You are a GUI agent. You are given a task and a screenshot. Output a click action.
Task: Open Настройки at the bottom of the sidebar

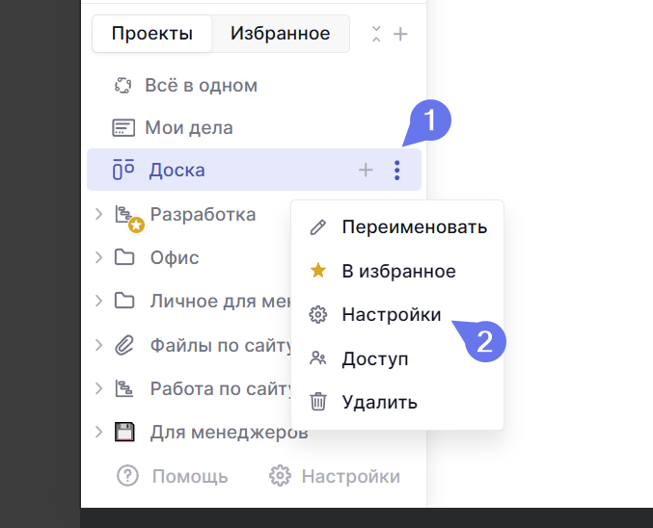pos(335,476)
